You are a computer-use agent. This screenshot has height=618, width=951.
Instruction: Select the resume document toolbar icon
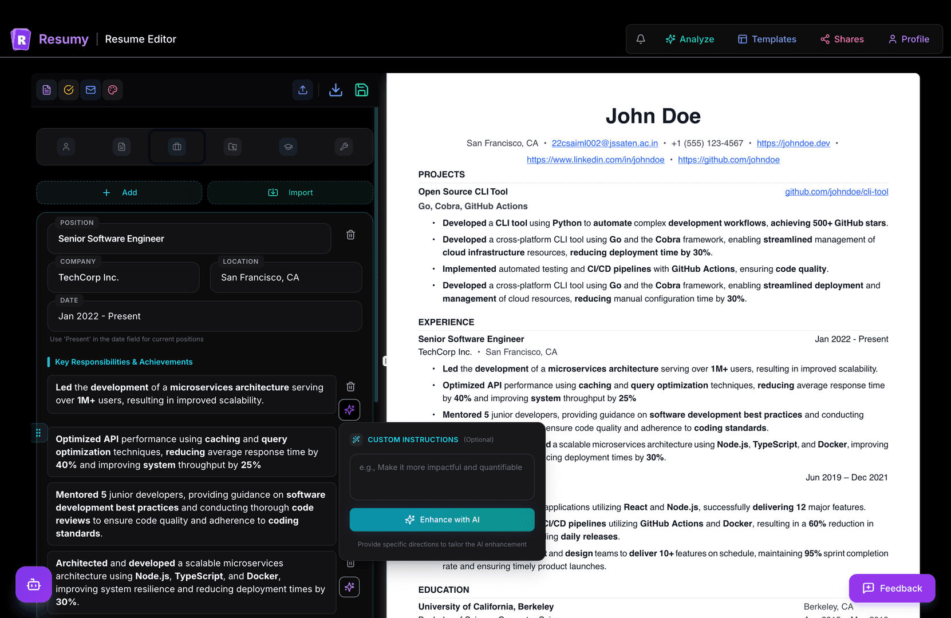point(47,90)
